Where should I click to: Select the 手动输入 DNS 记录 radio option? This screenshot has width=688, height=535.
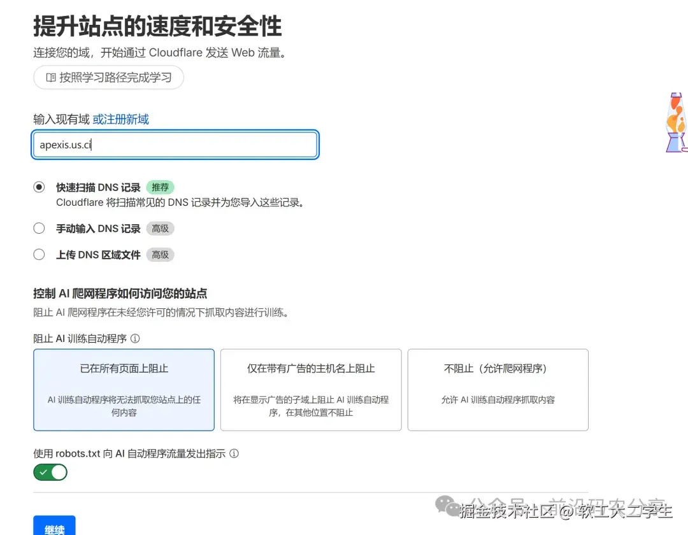39,227
